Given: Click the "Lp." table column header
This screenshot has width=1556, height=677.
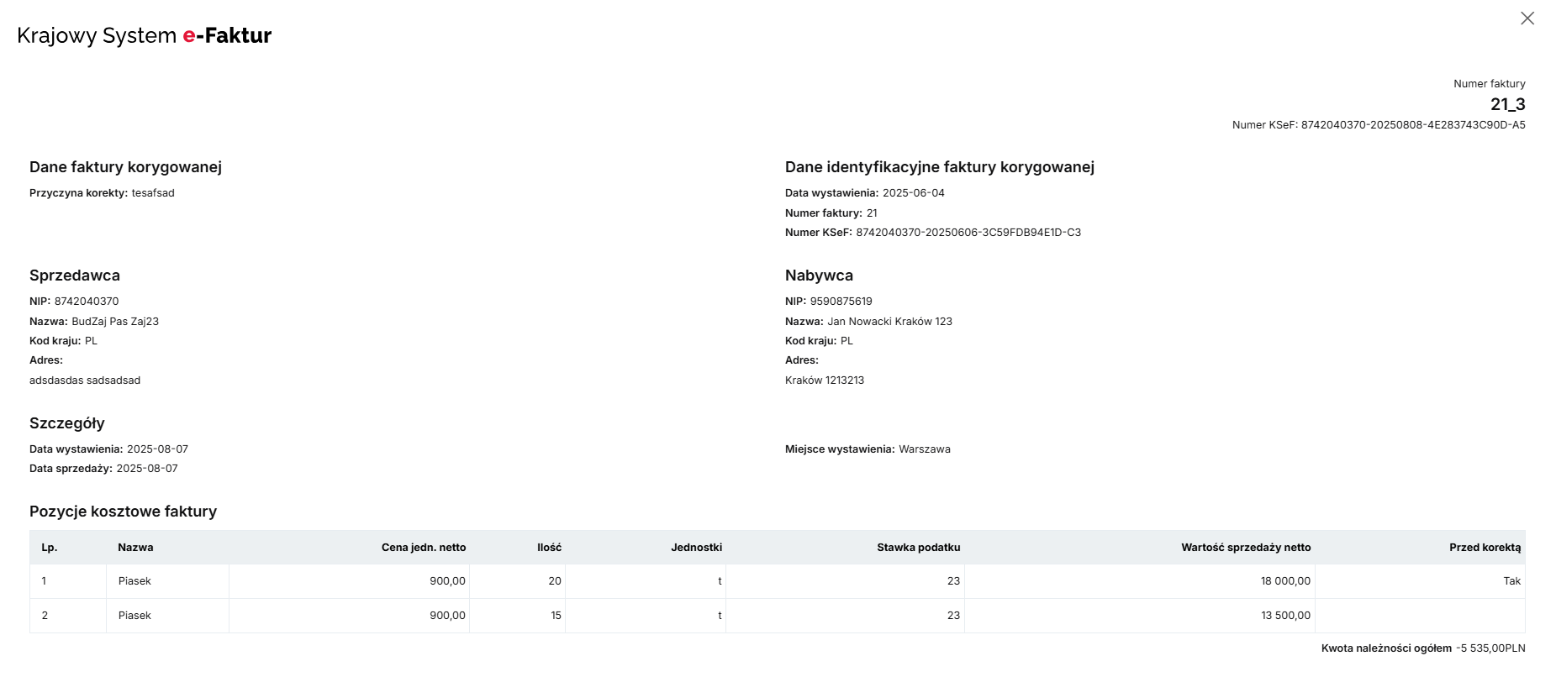Looking at the screenshot, I should (x=50, y=548).
